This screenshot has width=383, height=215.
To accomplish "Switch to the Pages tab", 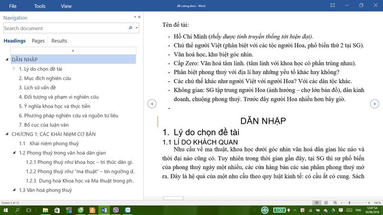I will click(38, 41).
